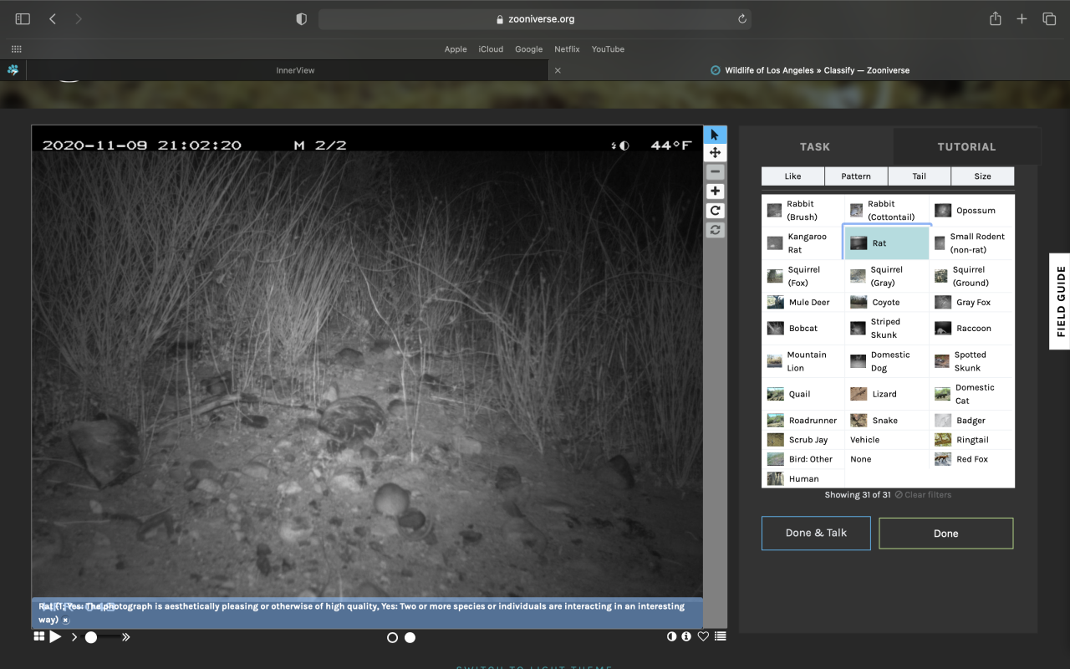Switch to the second frame radio dot
This screenshot has width=1070, height=669.
(410, 637)
